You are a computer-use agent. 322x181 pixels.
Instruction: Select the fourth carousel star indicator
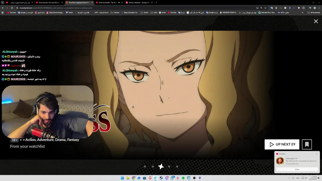169,166
